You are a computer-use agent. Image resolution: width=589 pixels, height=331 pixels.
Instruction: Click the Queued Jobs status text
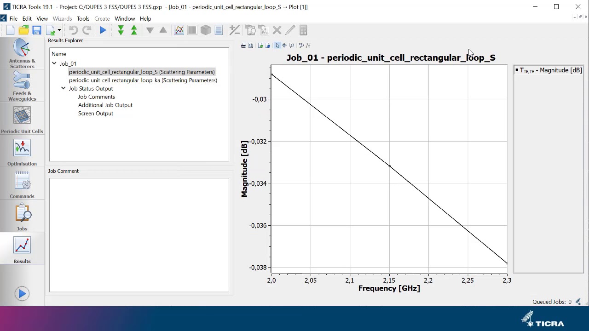coord(552,302)
